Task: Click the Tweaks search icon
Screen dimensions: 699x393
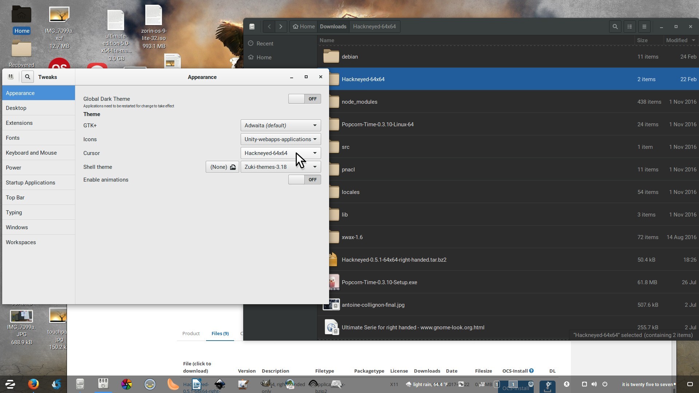Action: click(x=27, y=77)
